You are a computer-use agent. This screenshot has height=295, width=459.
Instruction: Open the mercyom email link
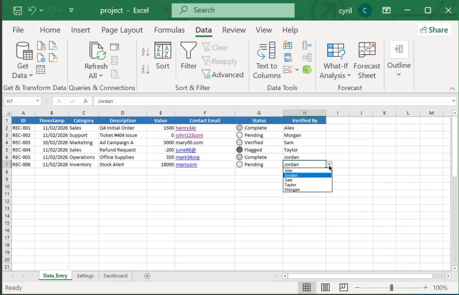pyautogui.click(x=186, y=164)
